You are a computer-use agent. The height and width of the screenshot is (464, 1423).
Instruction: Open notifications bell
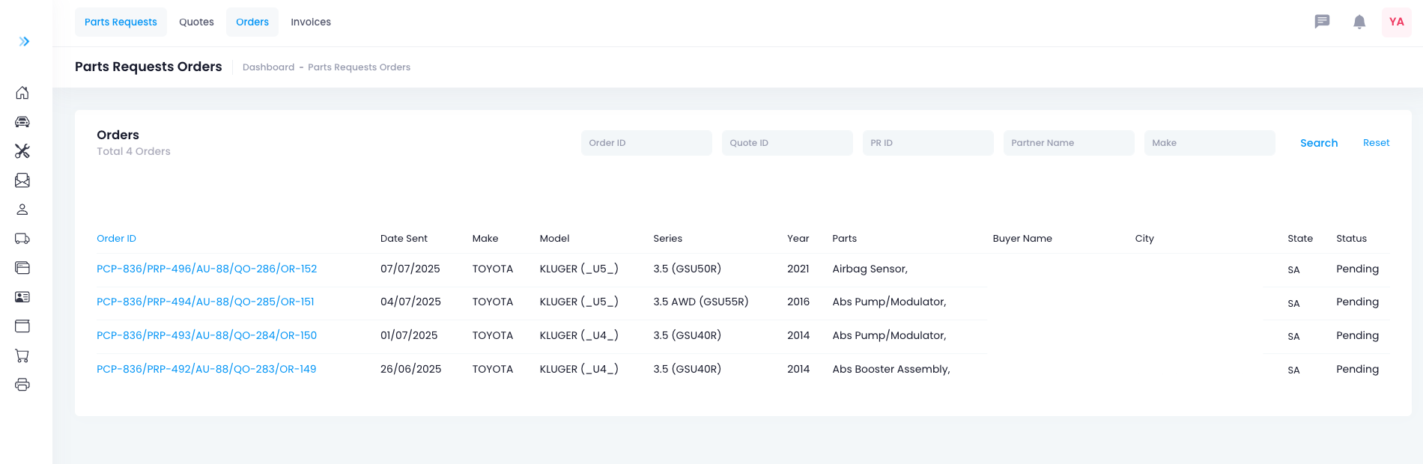1359,22
